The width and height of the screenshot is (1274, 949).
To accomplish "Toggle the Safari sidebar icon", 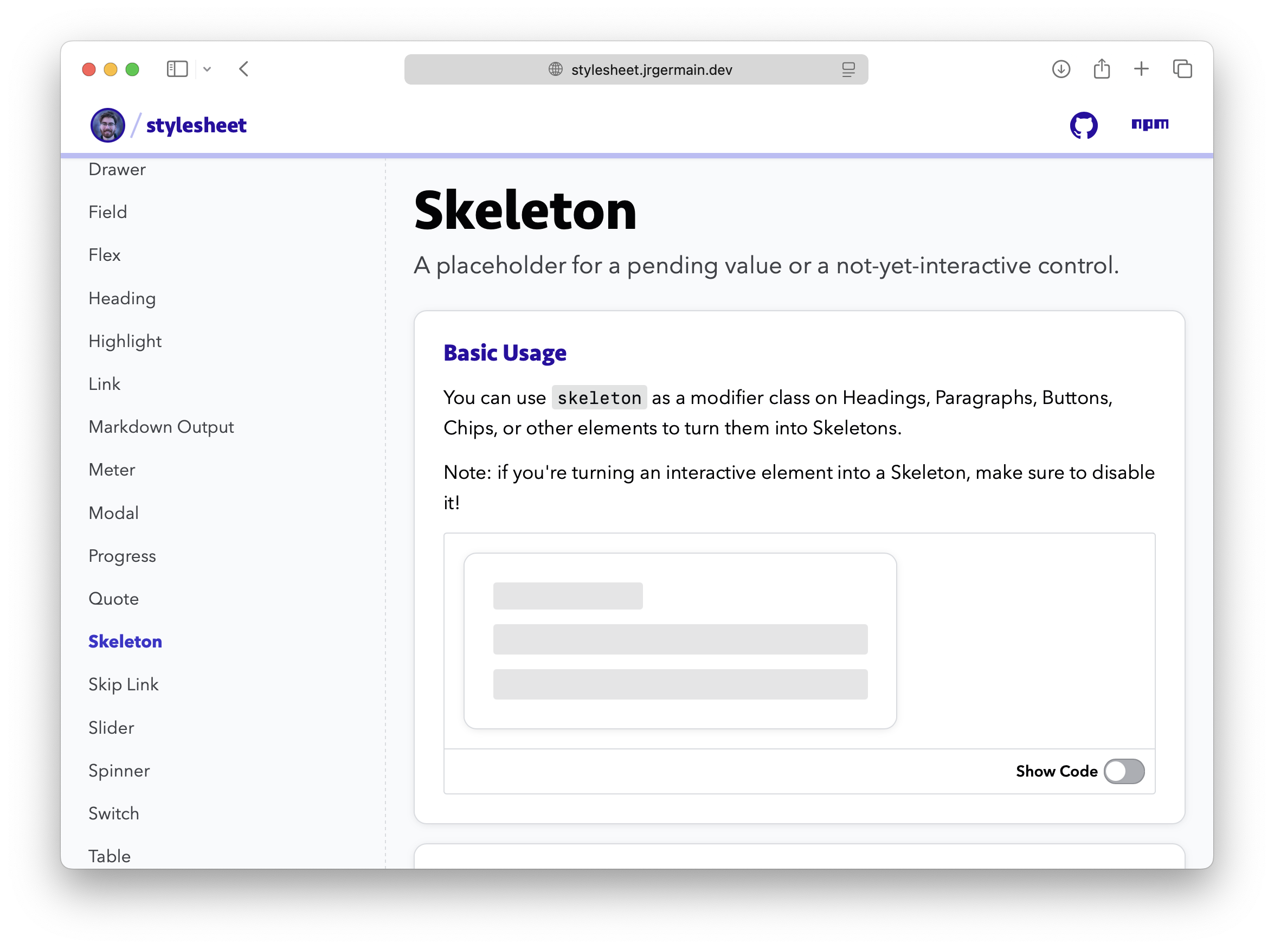I will [x=177, y=69].
